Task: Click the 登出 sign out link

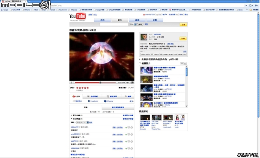Action: pos(186,15)
